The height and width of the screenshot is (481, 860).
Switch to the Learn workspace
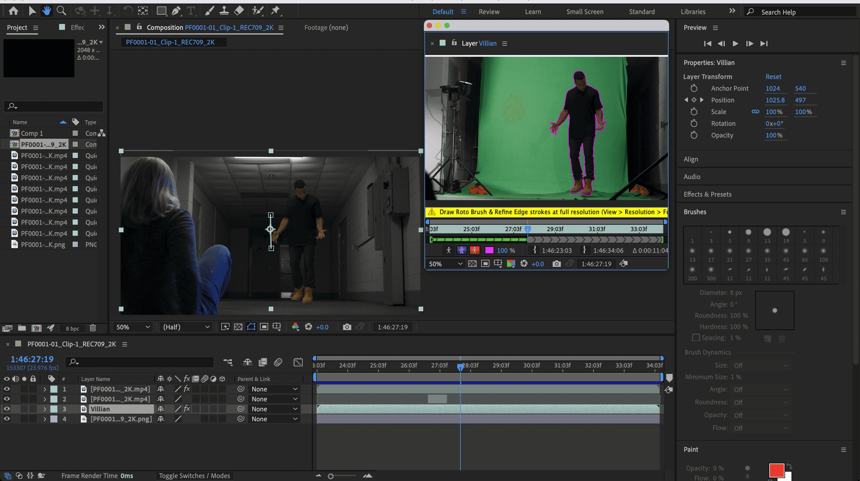[x=533, y=12]
